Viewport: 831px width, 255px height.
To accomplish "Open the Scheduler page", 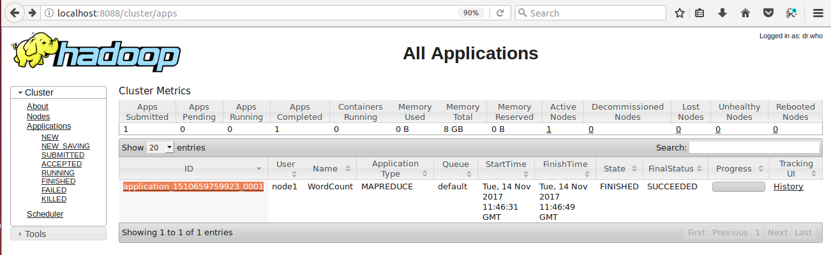I will [45, 214].
